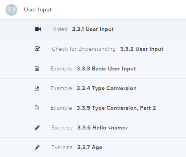Click the video camera icon for lesson 3.3.1
This screenshot has height=157, width=186.
click(38, 29)
